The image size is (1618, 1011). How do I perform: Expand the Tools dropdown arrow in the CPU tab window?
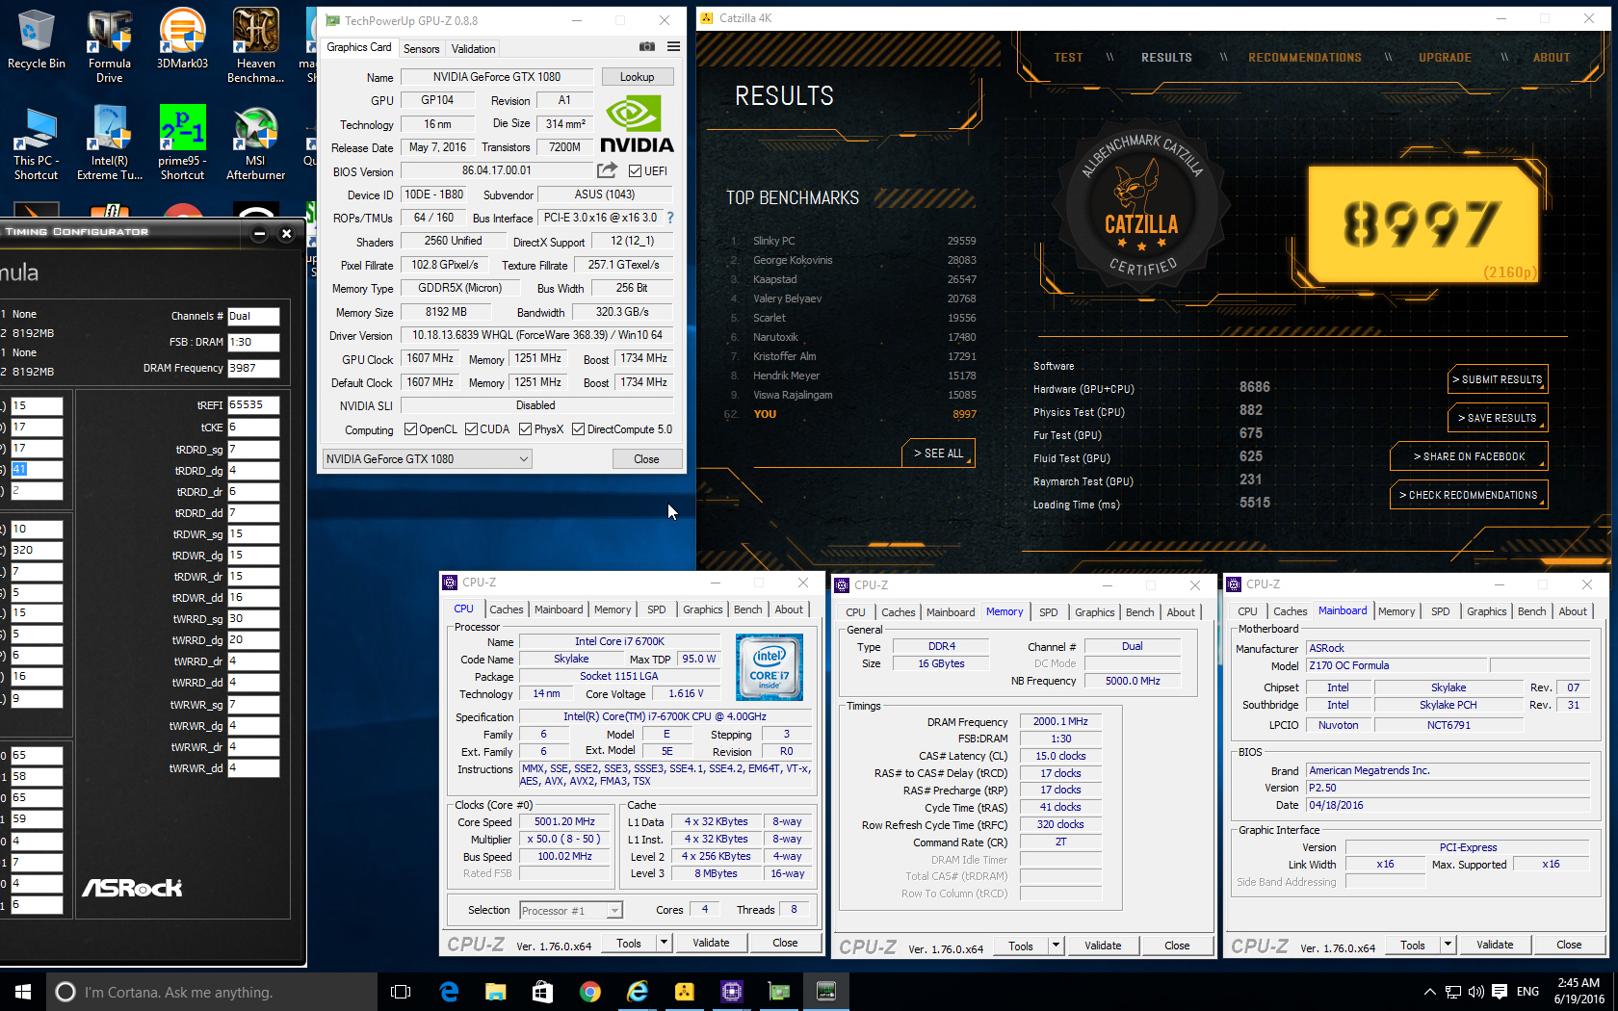(664, 943)
